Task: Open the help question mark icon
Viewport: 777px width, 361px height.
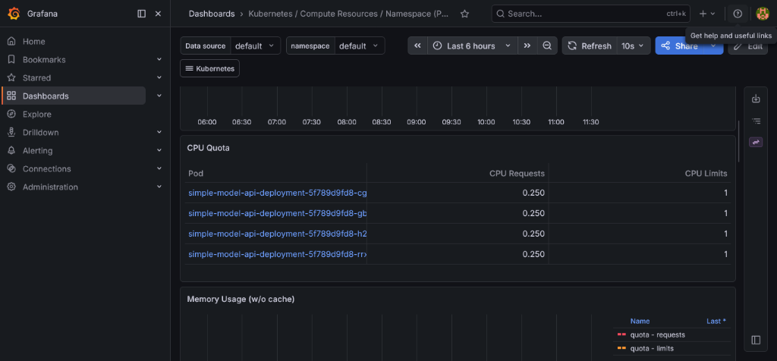Action: (x=738, y=14)
